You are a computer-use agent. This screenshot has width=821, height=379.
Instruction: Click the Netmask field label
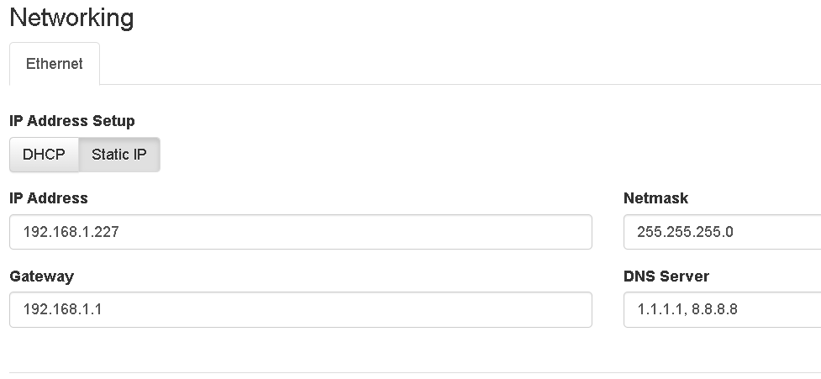coord(655,197)
